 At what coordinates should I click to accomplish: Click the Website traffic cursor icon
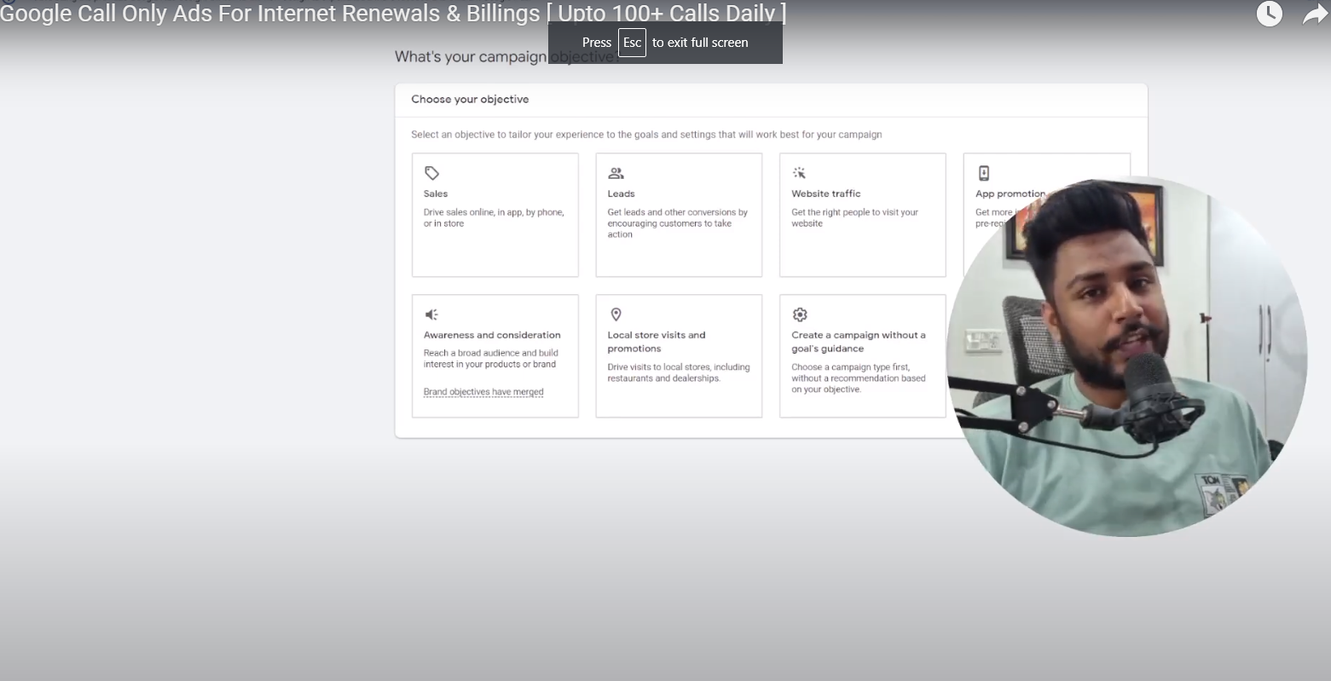click(x=799, y=173)
